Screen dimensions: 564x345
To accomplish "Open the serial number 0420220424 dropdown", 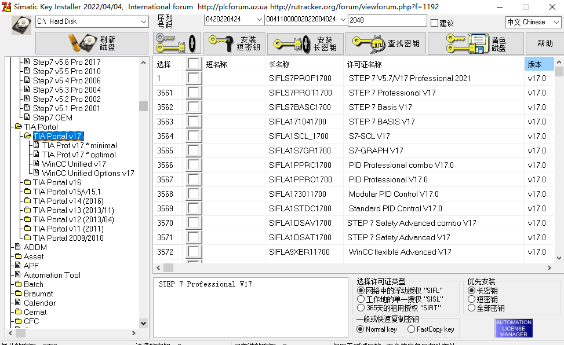I will tap(259, 20).
